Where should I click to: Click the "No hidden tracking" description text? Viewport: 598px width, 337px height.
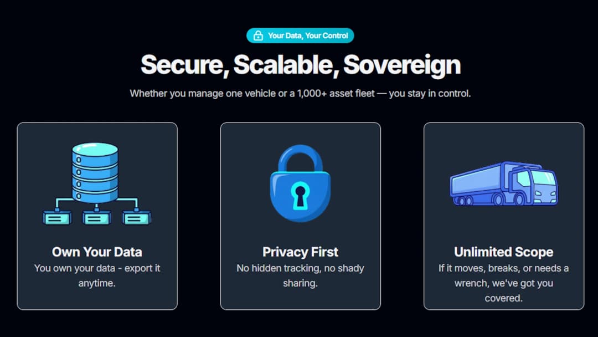(x=300, y=275)
